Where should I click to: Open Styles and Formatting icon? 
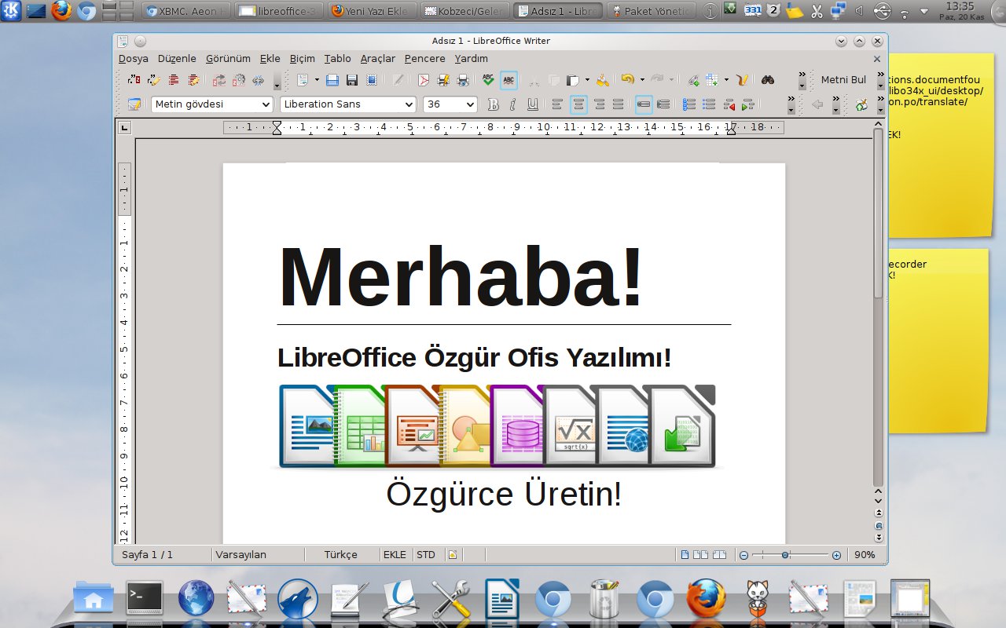click(x=134, y=104)
